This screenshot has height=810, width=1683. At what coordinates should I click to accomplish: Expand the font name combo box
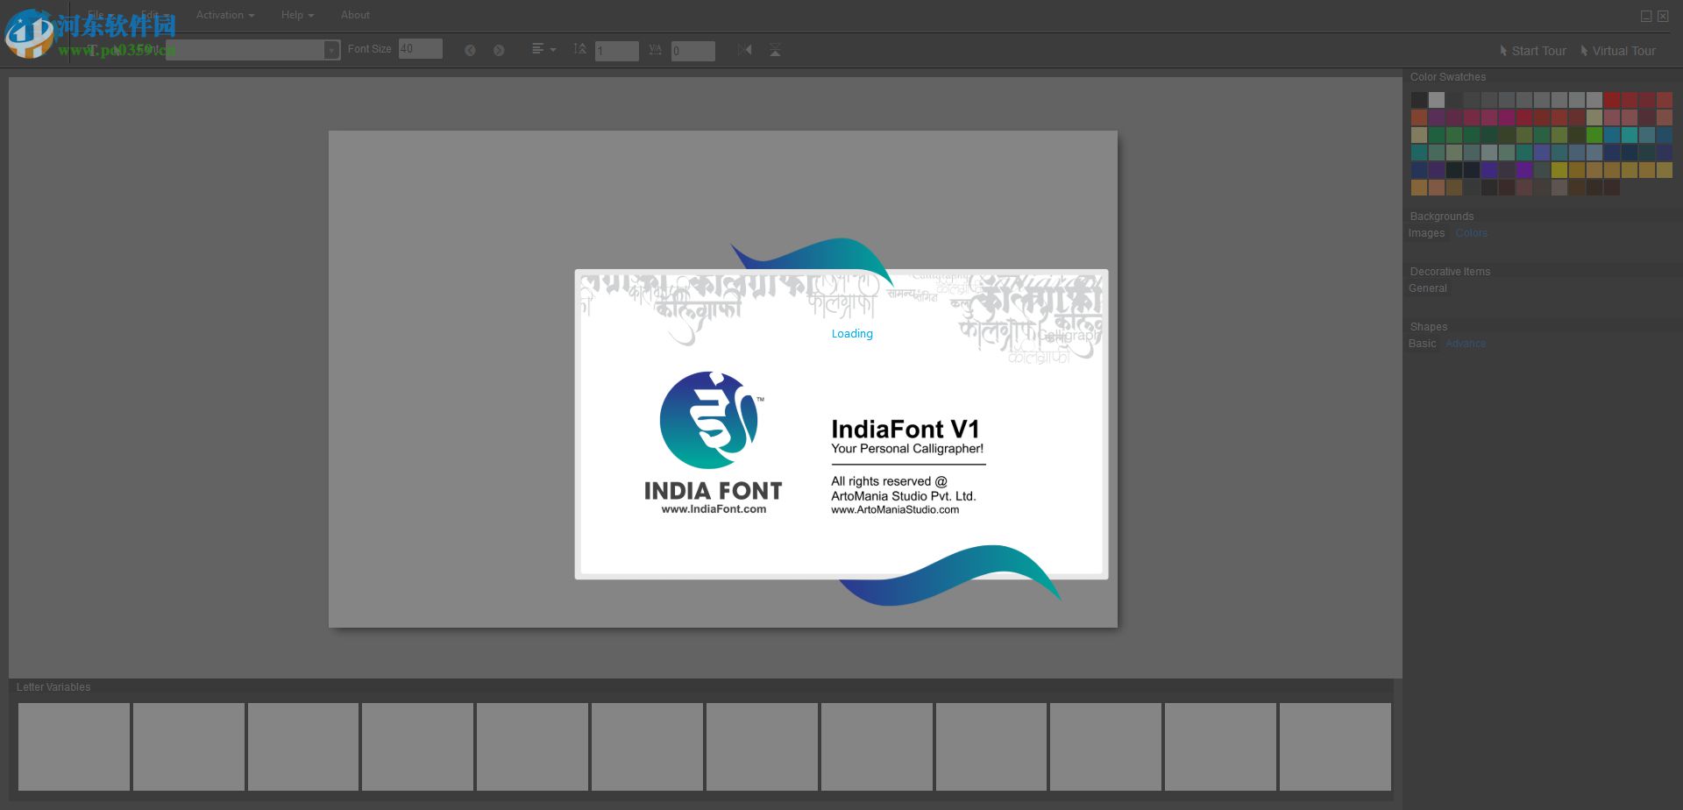pos(331,50)
